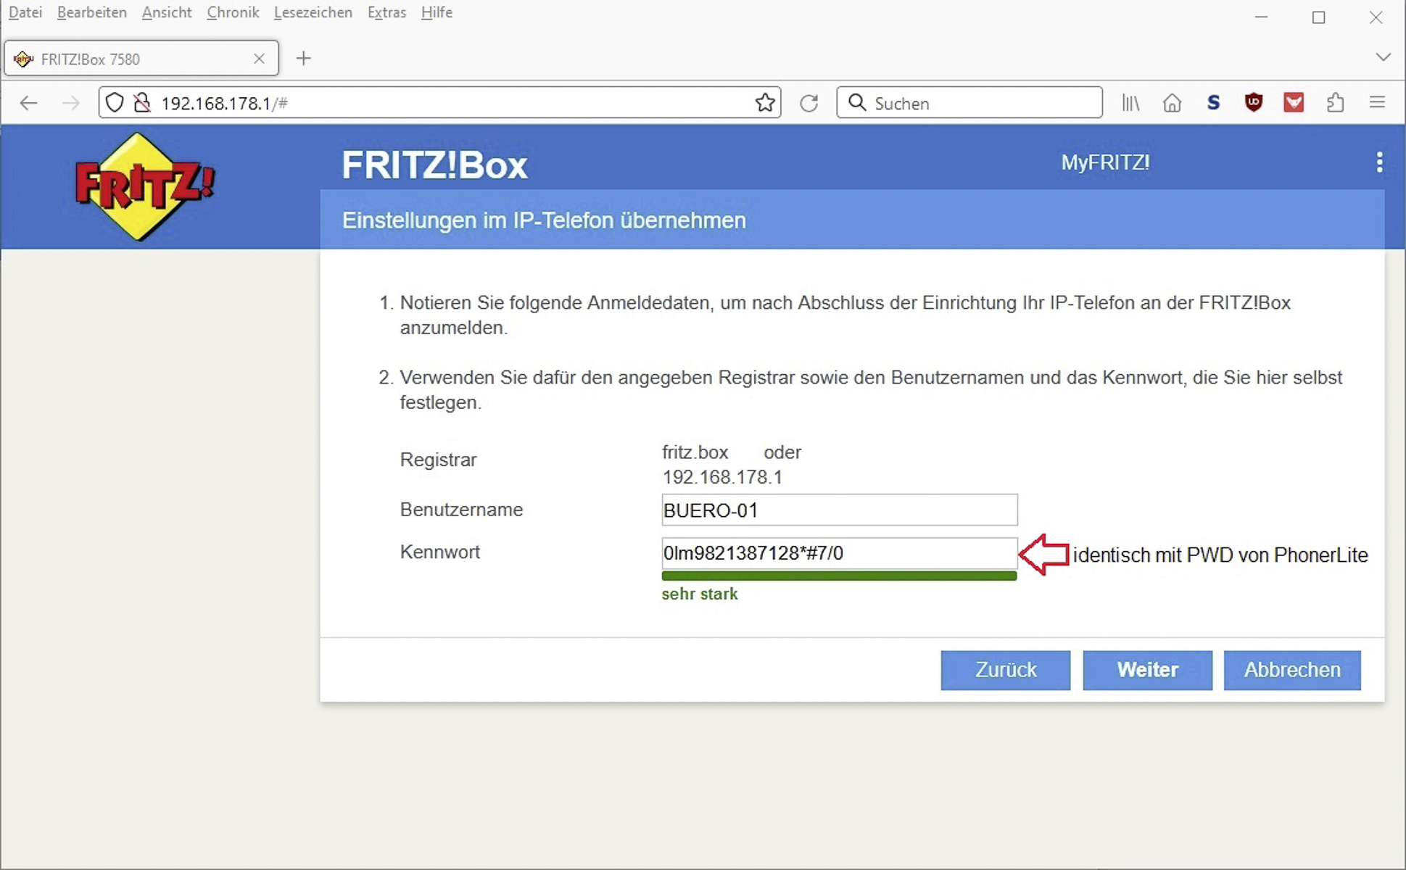This screenshot has height=870, width=1406.
Task: Minimize the browser window
Action: point(1262,17)
